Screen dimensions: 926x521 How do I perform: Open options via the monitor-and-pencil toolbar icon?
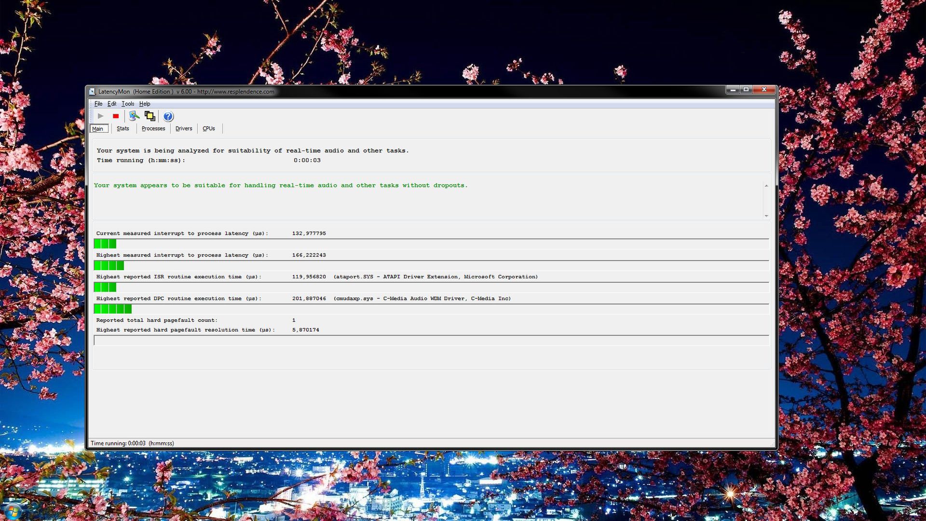point(134,116)
